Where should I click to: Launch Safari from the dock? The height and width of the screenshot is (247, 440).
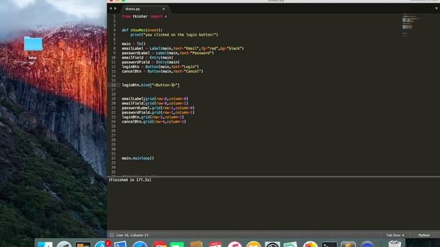[140, 244]
